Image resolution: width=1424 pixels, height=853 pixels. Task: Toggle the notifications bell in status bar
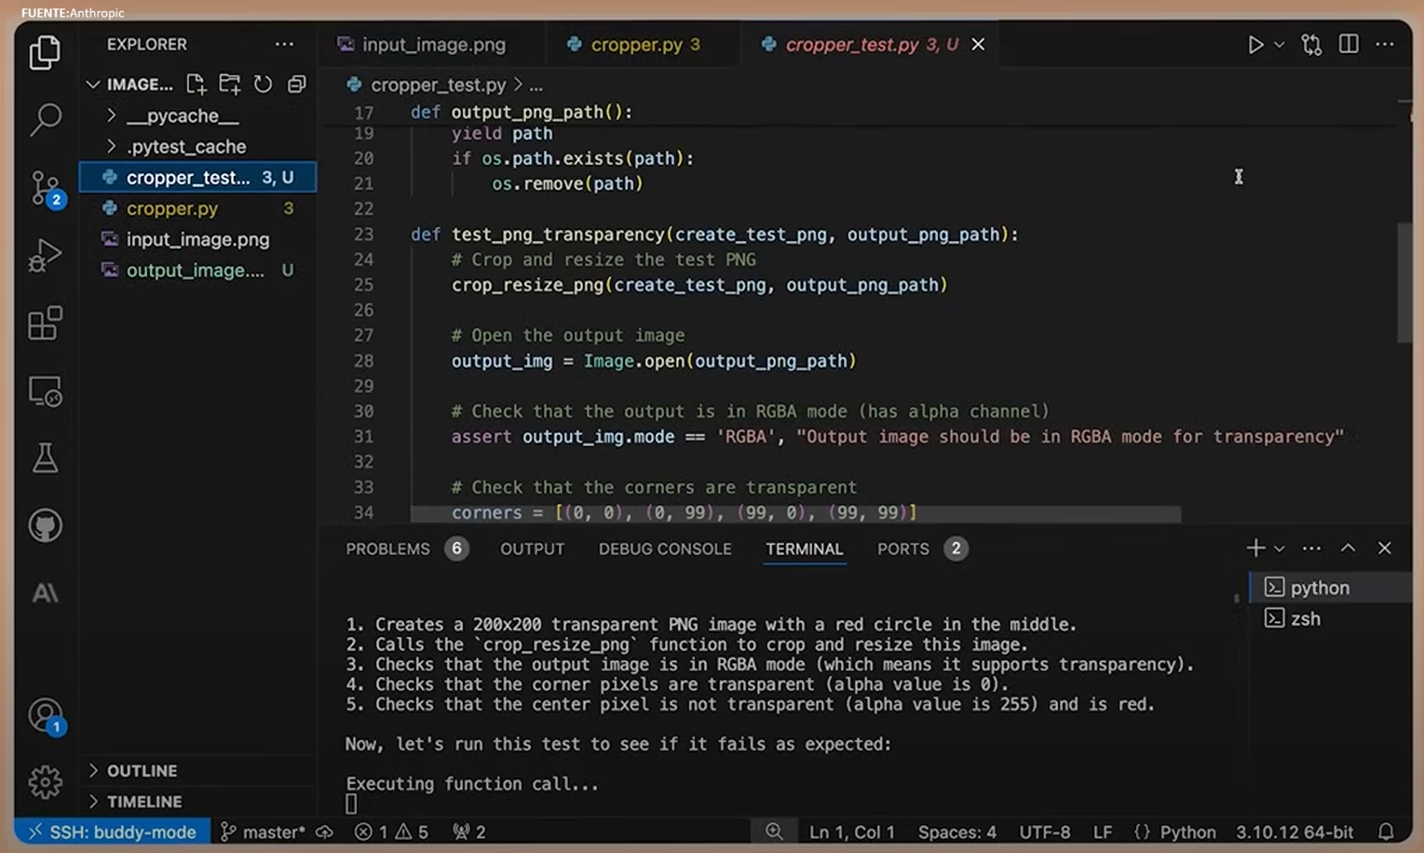[1386, 832]
